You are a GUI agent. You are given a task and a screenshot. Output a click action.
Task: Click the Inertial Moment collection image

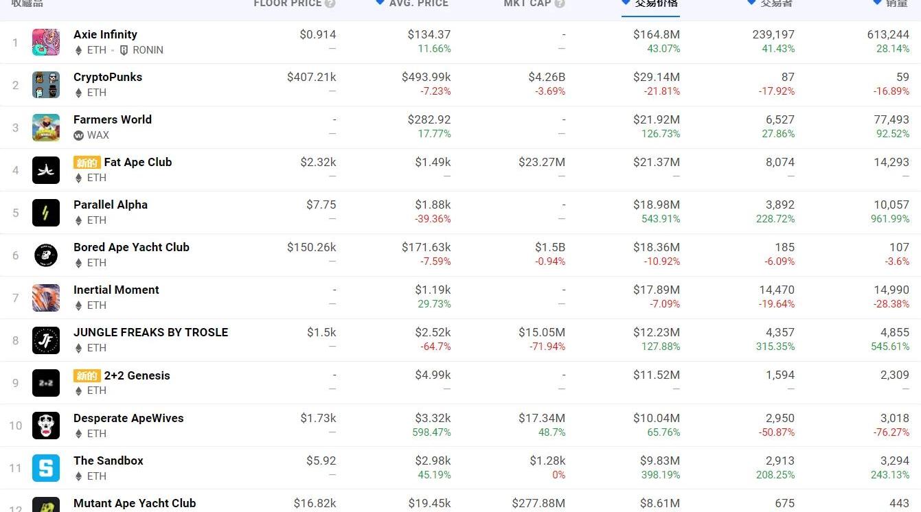coord(46,298)
